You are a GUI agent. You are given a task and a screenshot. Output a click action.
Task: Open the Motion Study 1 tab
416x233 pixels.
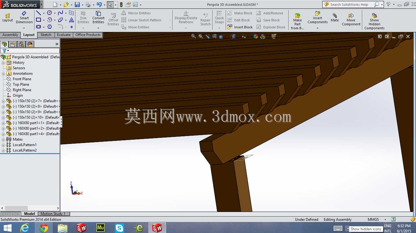(x=53, y=214)
